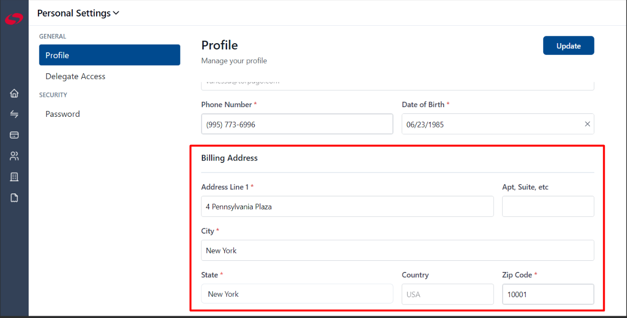627x318 pixels.
Task: Open the company building icon
Action: (x=14, y=177)
